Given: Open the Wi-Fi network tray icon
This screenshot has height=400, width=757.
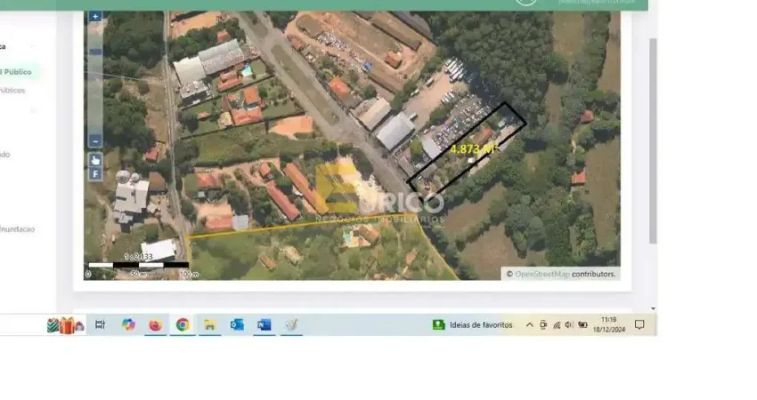Looking at the screenshot, I should point(557,325).
